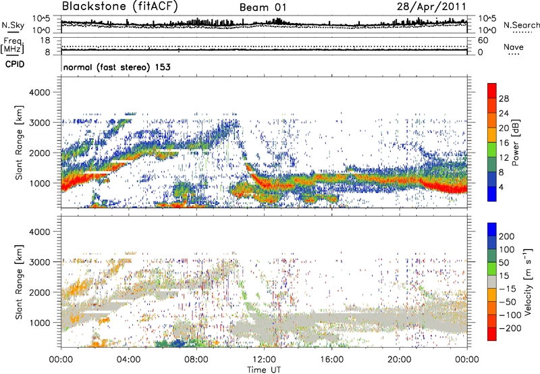Viewport: 540px width, 374px height.
Task: Click the 'Freq. [MHz]' axis label
Action: pos(12,46)
